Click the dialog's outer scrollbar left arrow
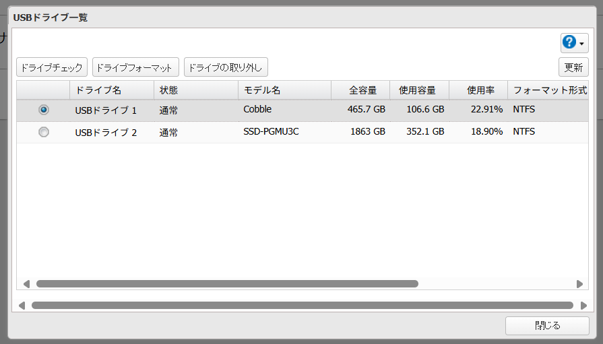The image size is (603, 344). tap(22, 306)
